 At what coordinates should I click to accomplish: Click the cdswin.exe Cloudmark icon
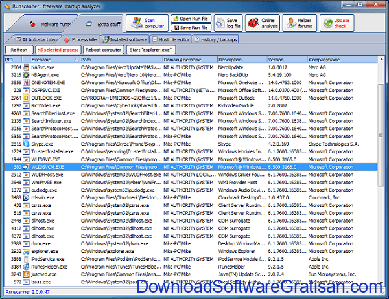point(26,197)
